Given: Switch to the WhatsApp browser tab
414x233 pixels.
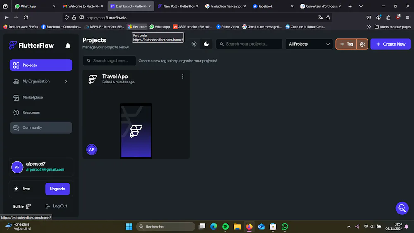Looking at the screenshot, I should 34,6.
